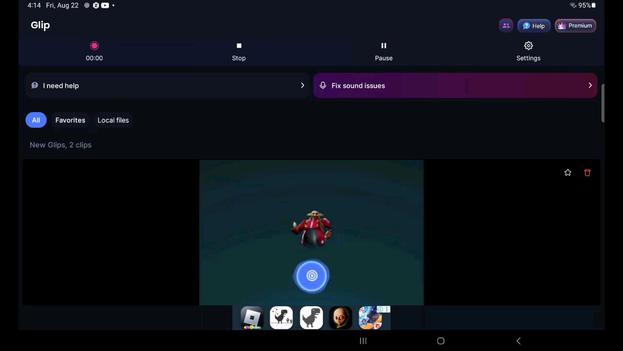This screenshot has height=351, width=623.
Task: Select the All filter tab
Action: [36, 120]
